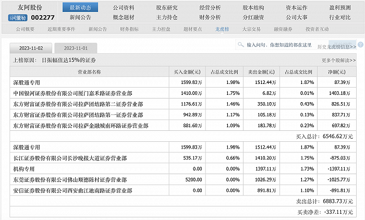The height and width of the screenshot is (220, 365).
Task: Click 主力持仓 navigation item
Action: (x=166, y=17)
